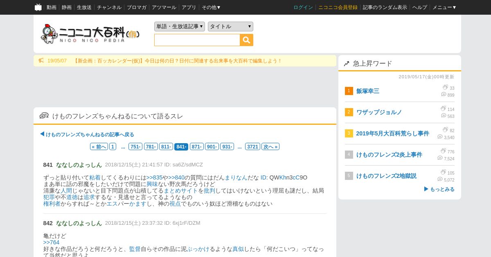Click the Niconico TV logo icon

[x=38, y=7]
